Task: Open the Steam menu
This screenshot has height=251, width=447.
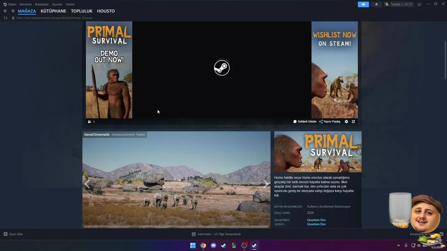Action: click(x=10, y=4)
